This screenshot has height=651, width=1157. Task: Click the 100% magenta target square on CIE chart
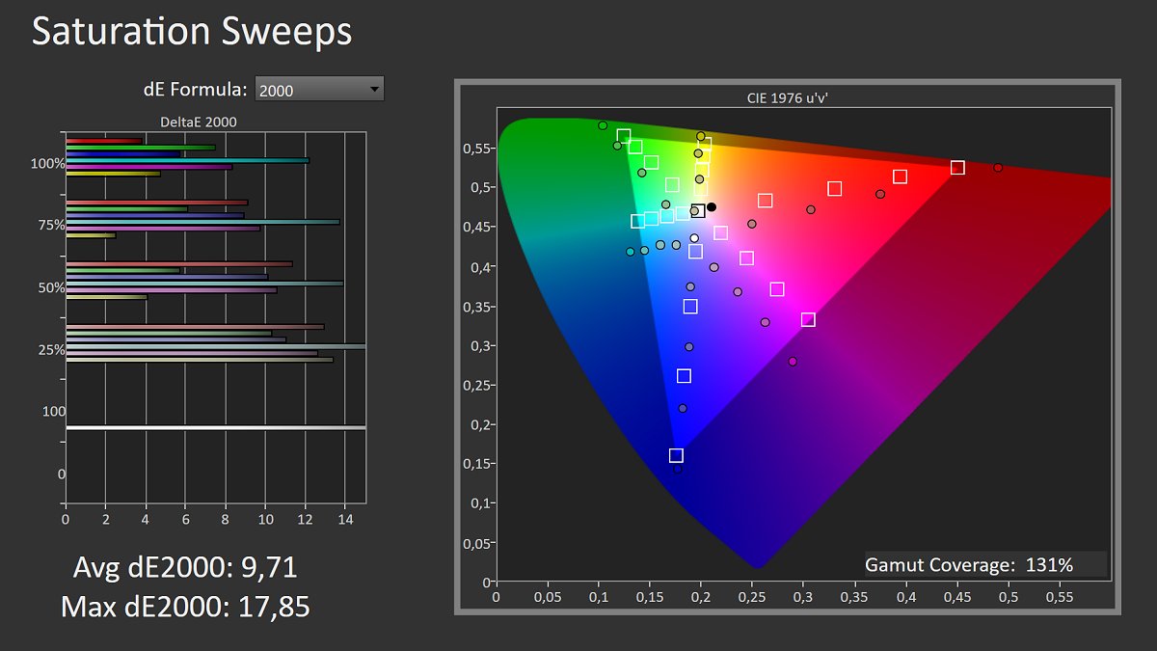point(808,319)
